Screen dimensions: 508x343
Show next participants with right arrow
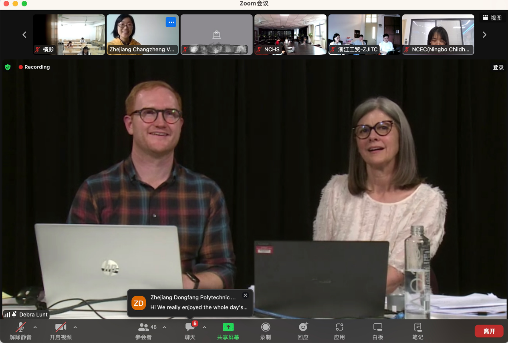pyautogui.click(x=484, y=35)
